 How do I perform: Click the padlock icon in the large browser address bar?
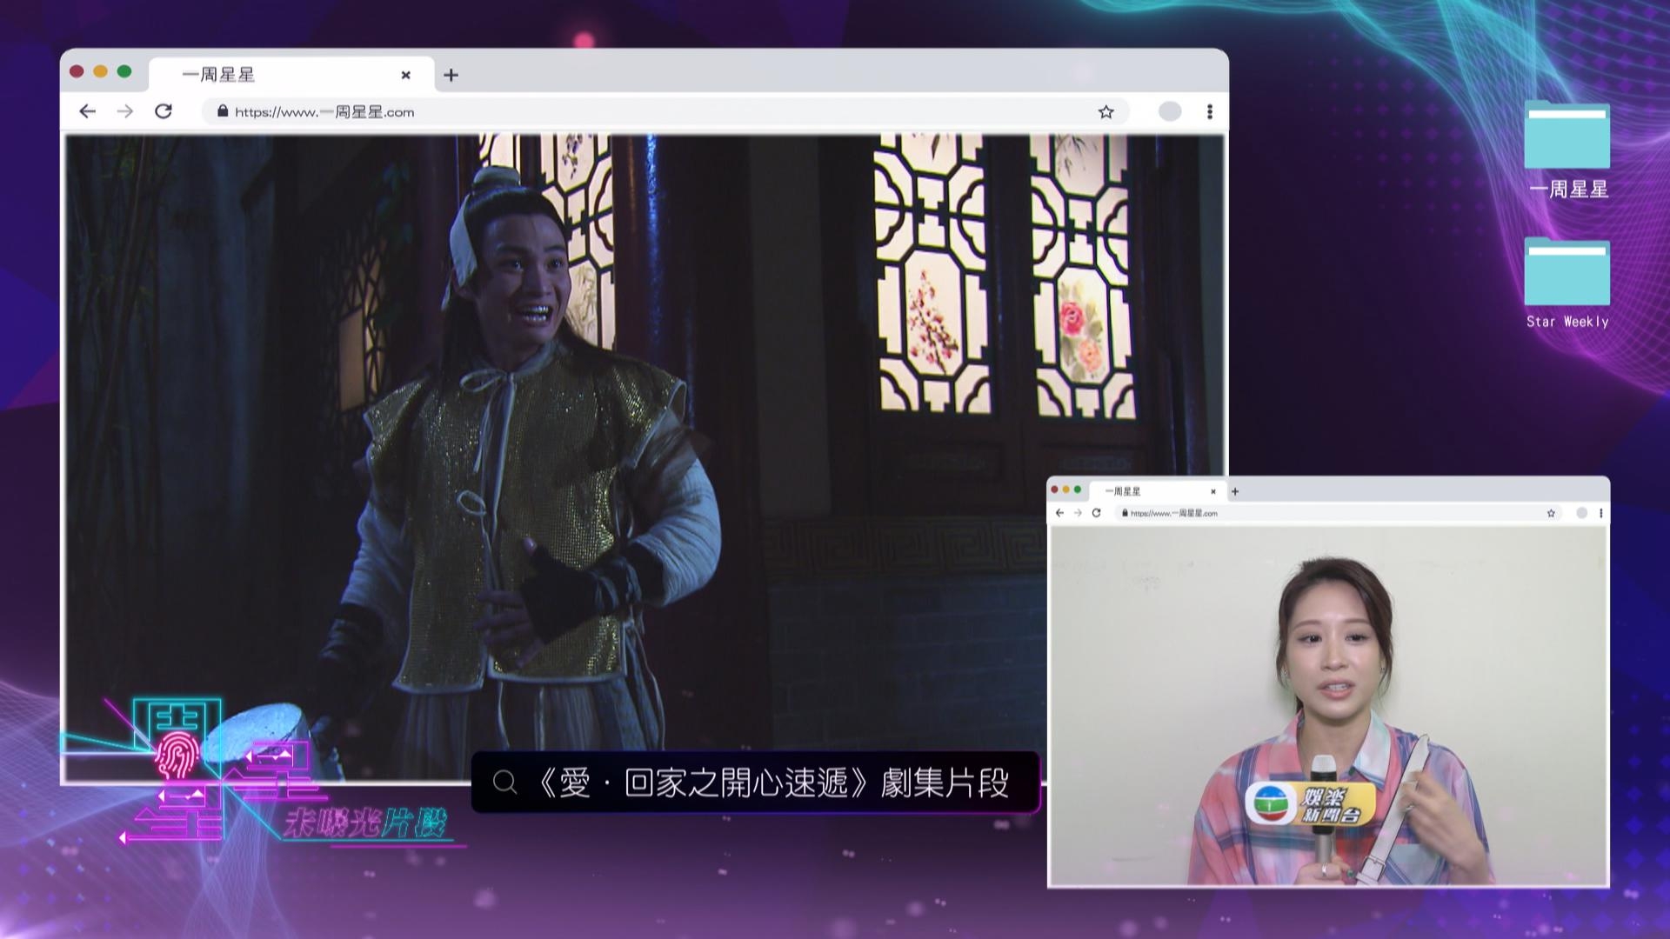(223, 111)
